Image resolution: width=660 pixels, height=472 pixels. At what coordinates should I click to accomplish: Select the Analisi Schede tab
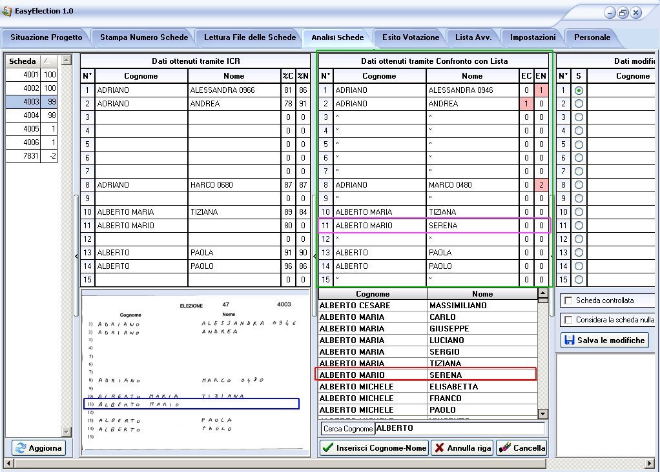(338, 37)
